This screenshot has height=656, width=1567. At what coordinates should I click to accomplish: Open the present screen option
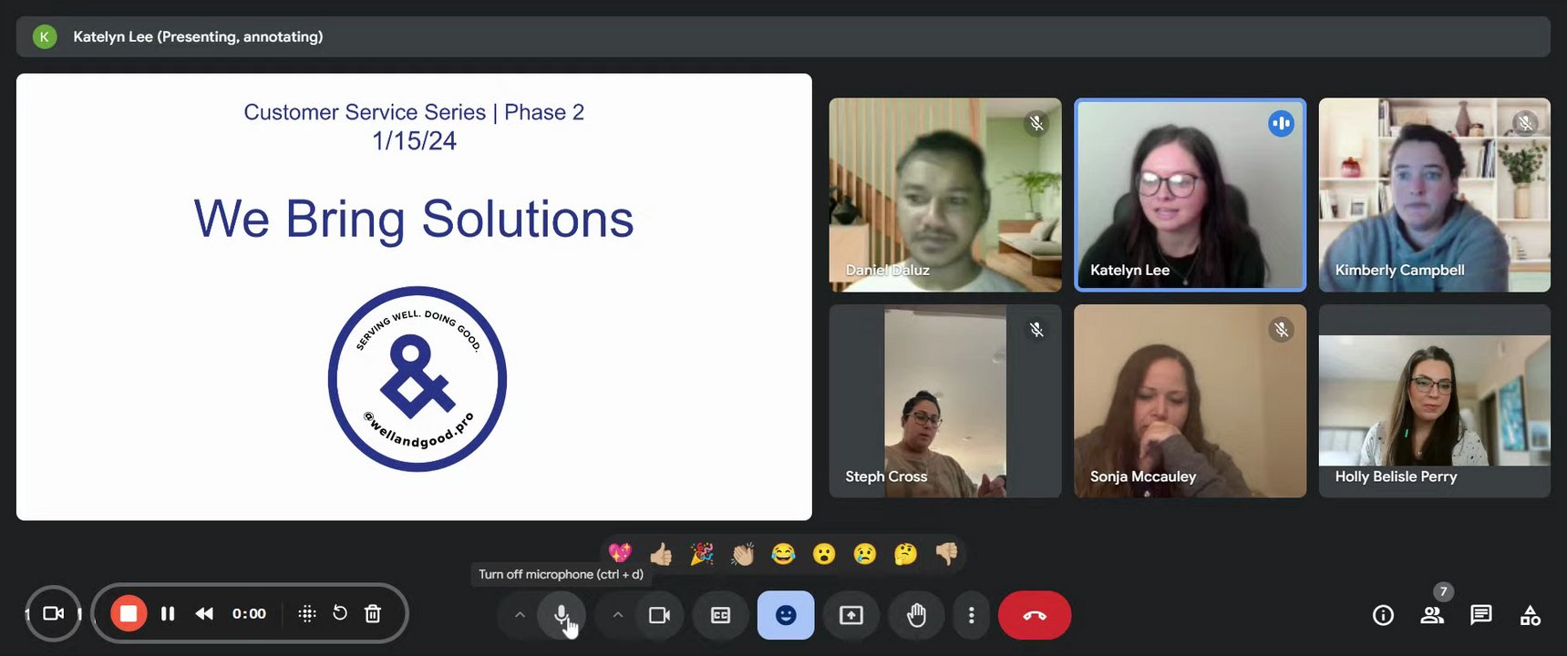click(851, 616)
